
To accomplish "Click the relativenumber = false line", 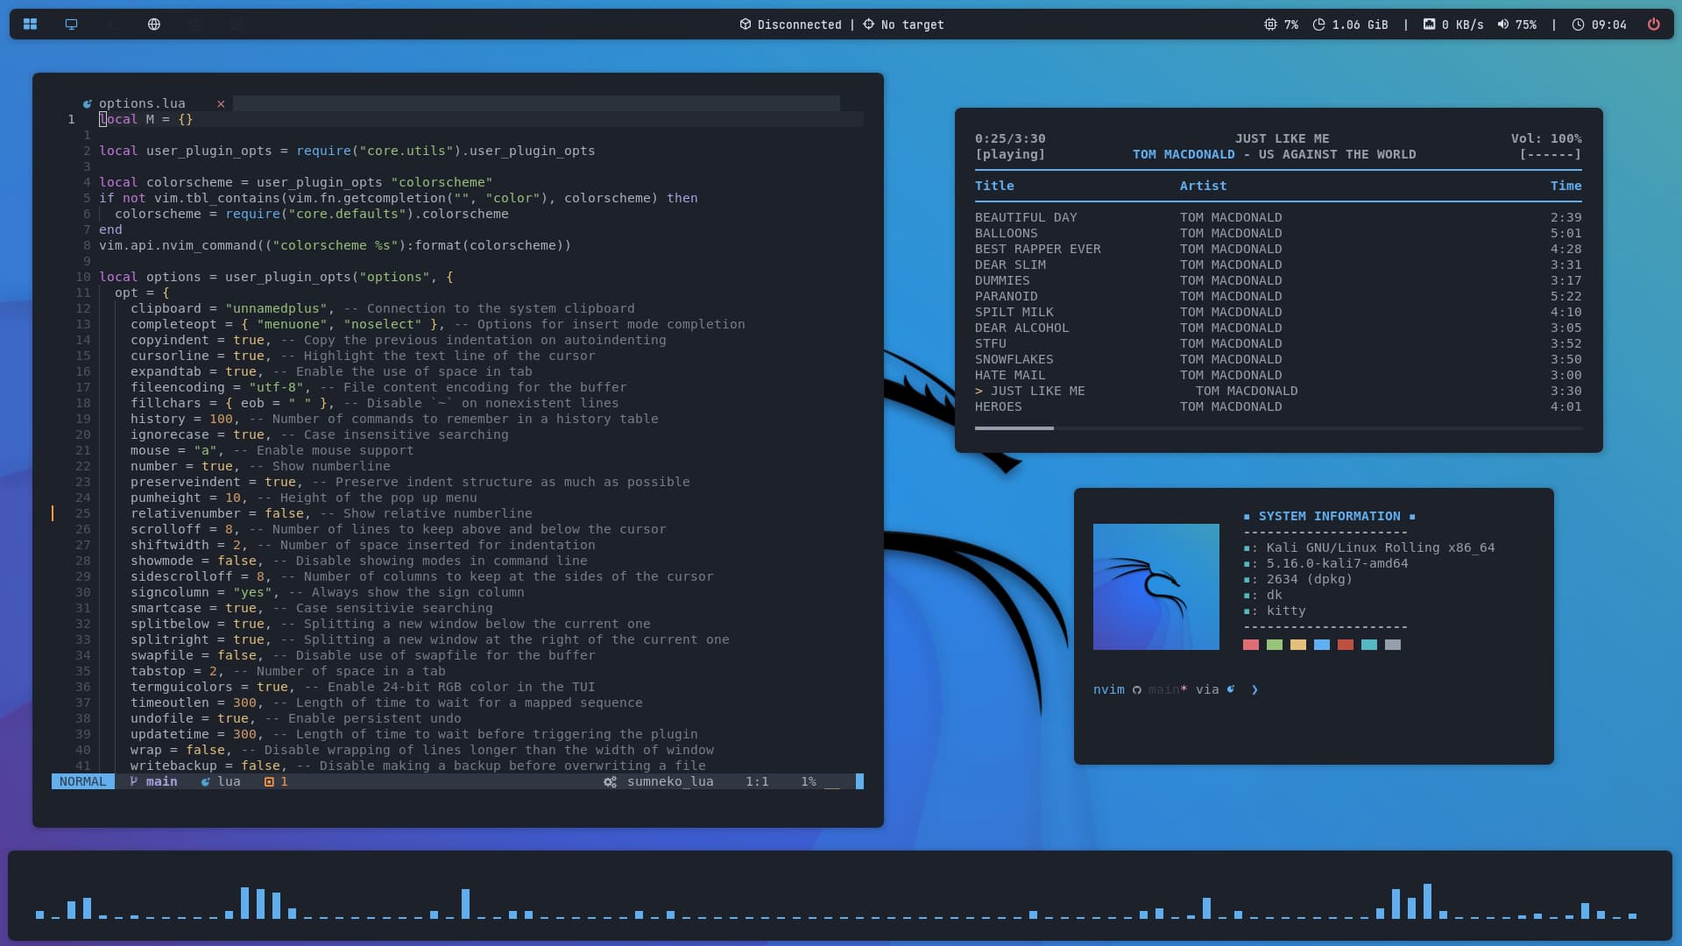I will pyautogui.click(x=331, y=513).
